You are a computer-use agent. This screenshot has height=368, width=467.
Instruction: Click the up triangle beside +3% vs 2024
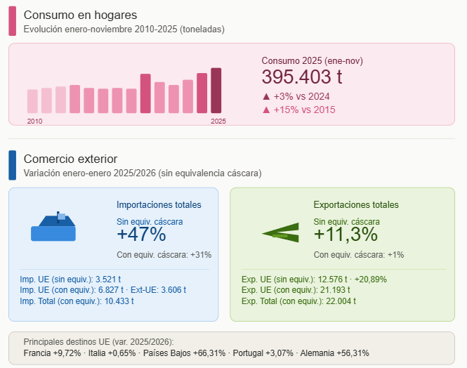266,96
